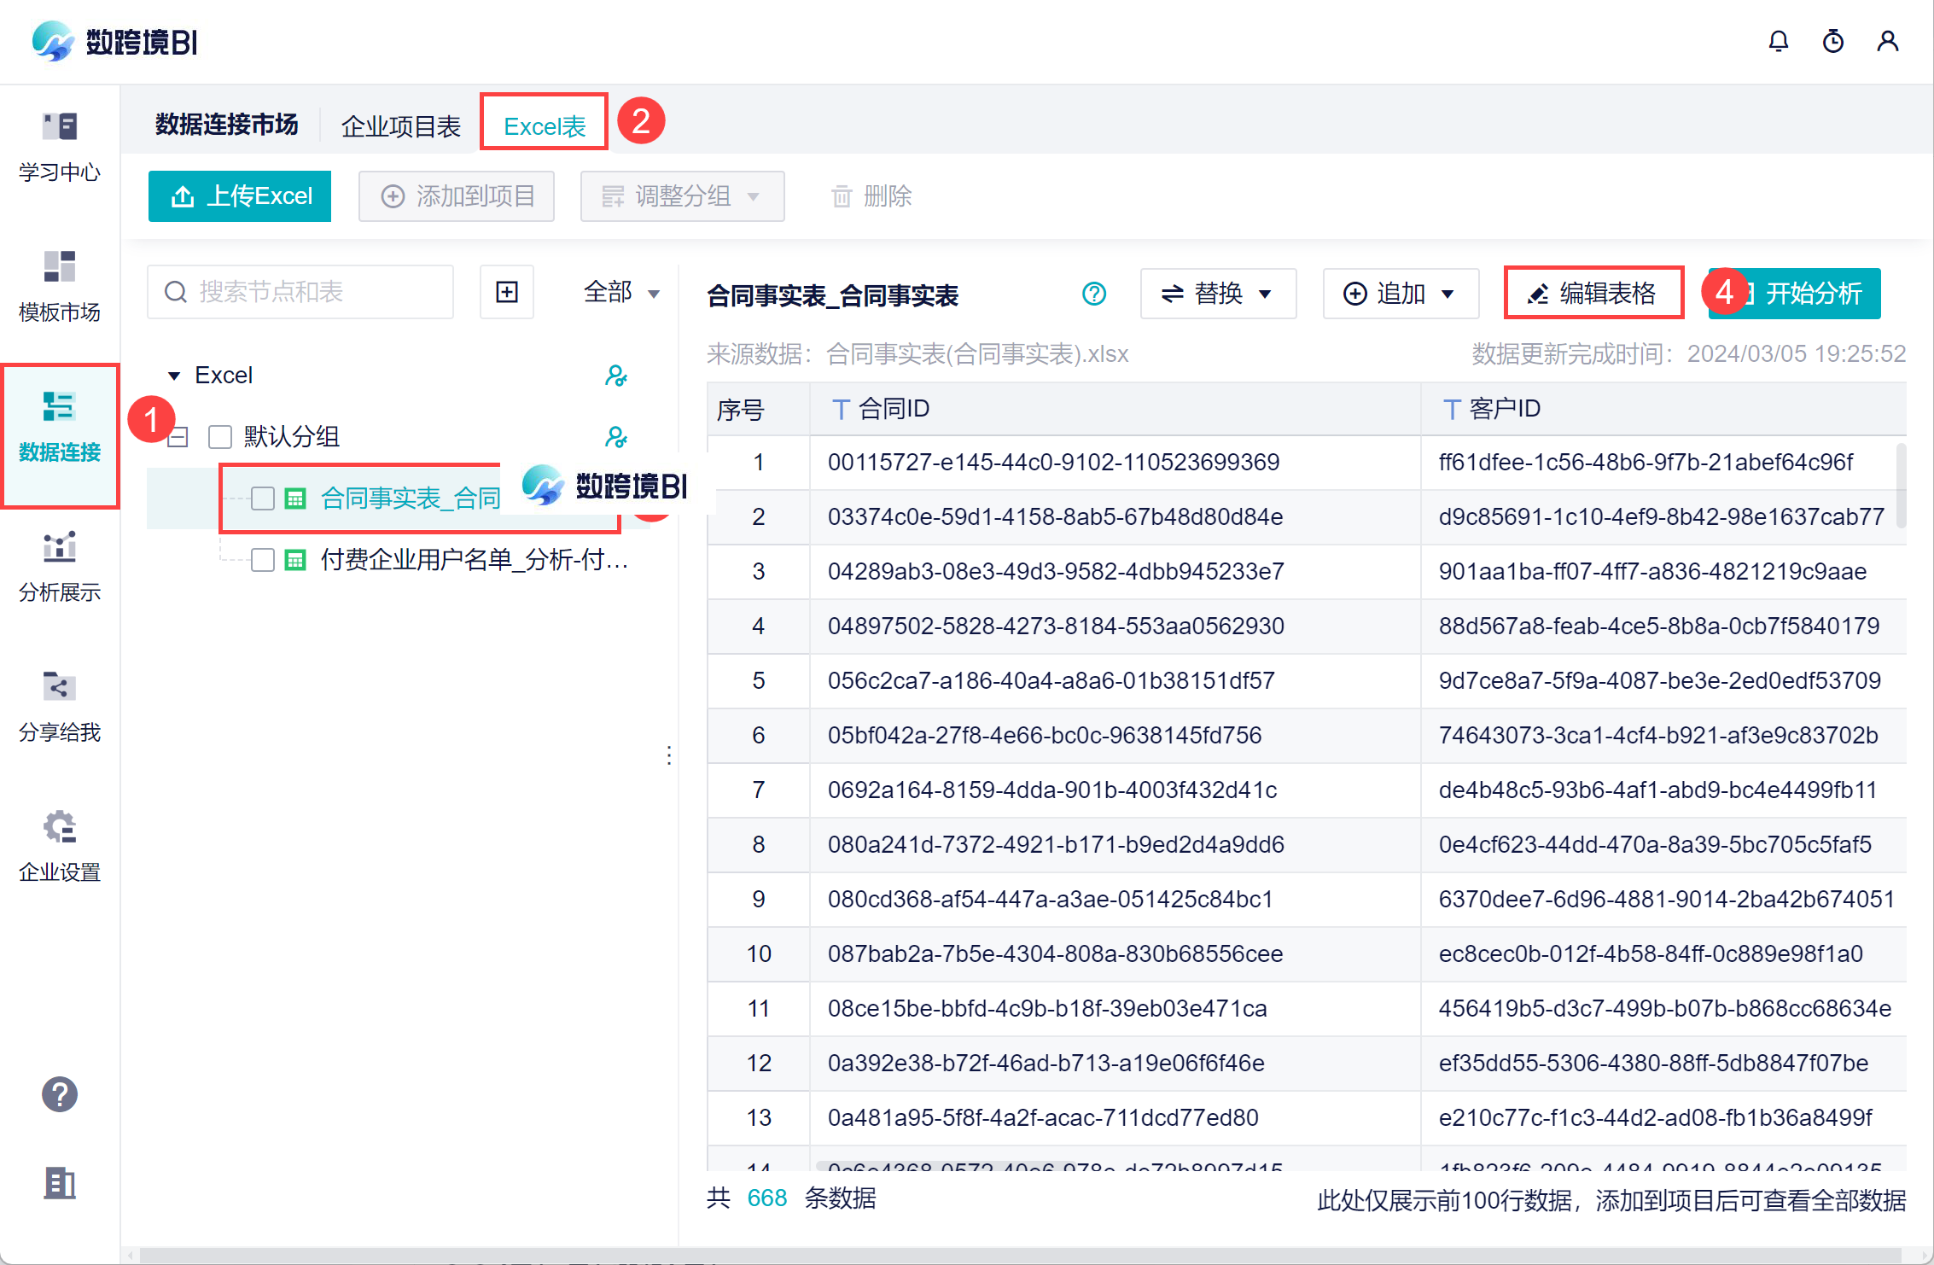Expand the 全部 filter dropdown

[x=621, y=293]
